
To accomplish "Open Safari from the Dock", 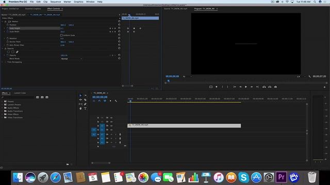I will [56, 177].
